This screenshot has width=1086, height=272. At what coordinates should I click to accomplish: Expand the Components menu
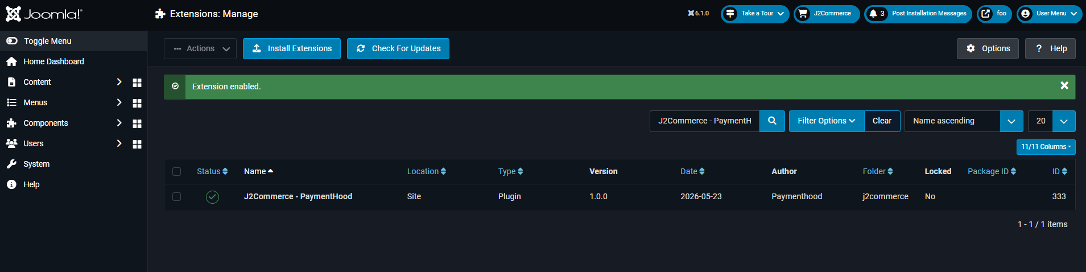point(46,123)
